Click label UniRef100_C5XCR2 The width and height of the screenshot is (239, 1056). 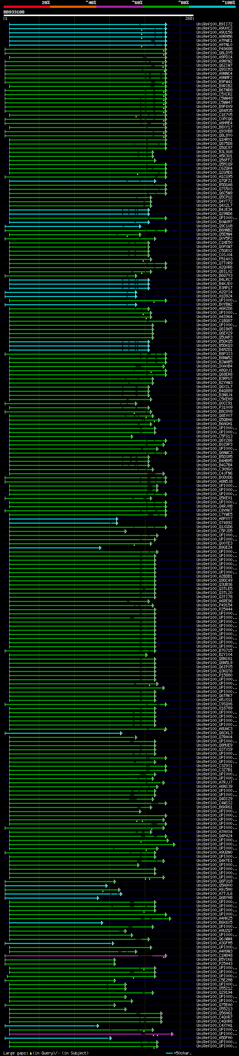click(214, 94)
